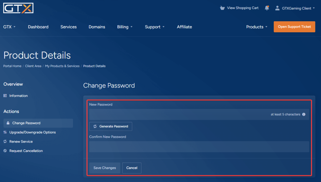Open the shopping cart basket icon

(222, 8)
